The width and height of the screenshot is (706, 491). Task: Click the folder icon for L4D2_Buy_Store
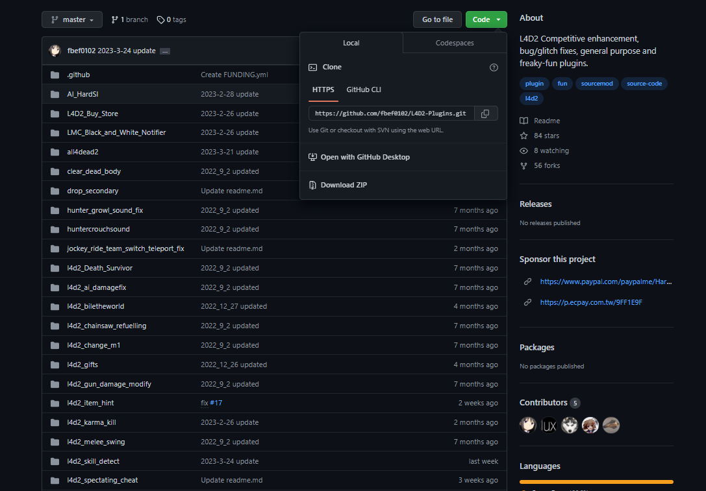(55, 114)
